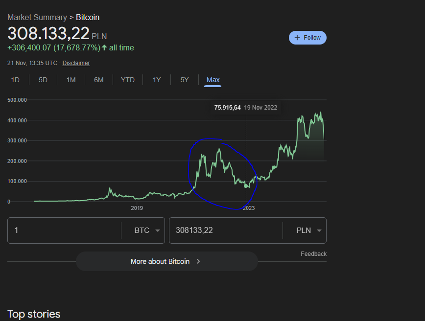Select the 1Y time range
The height and width of the screenshot is (321, 425).
(x=157, y=80)
